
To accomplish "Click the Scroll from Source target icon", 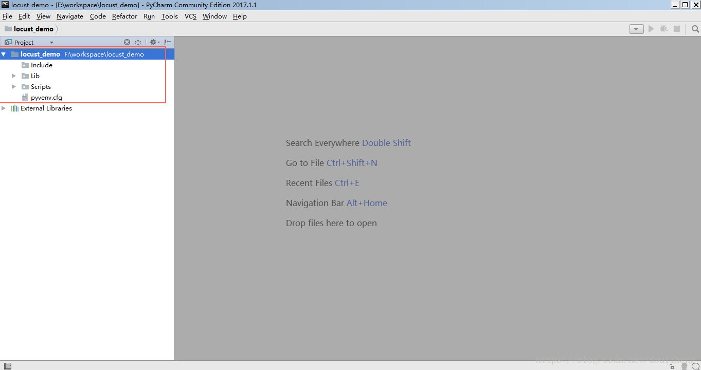I will [x=127, y=42].
